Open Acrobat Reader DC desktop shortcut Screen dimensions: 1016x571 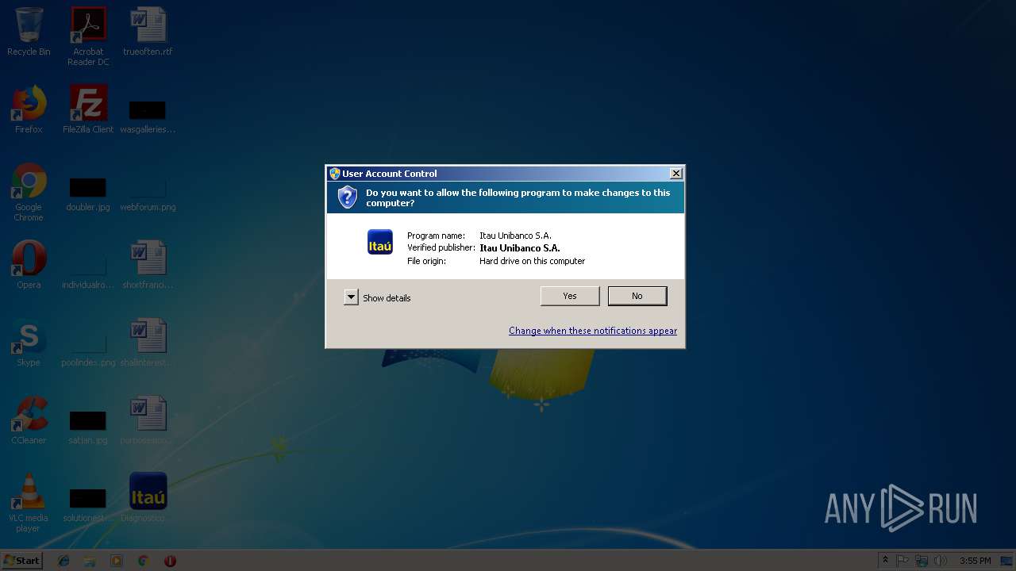point(88,36)
